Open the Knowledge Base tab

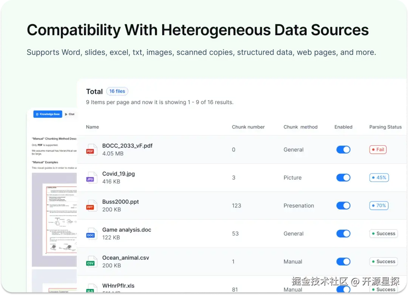coord(48,114)
